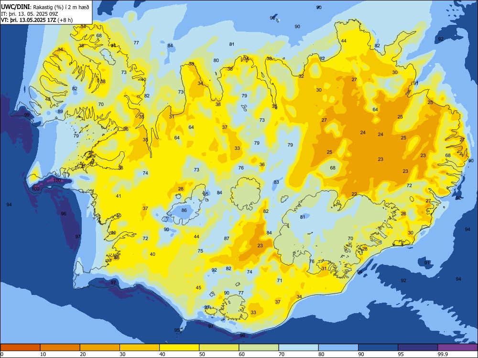Click the UWC/DINI title text
This screenshot has height=358, width=478.
point(16,7)
